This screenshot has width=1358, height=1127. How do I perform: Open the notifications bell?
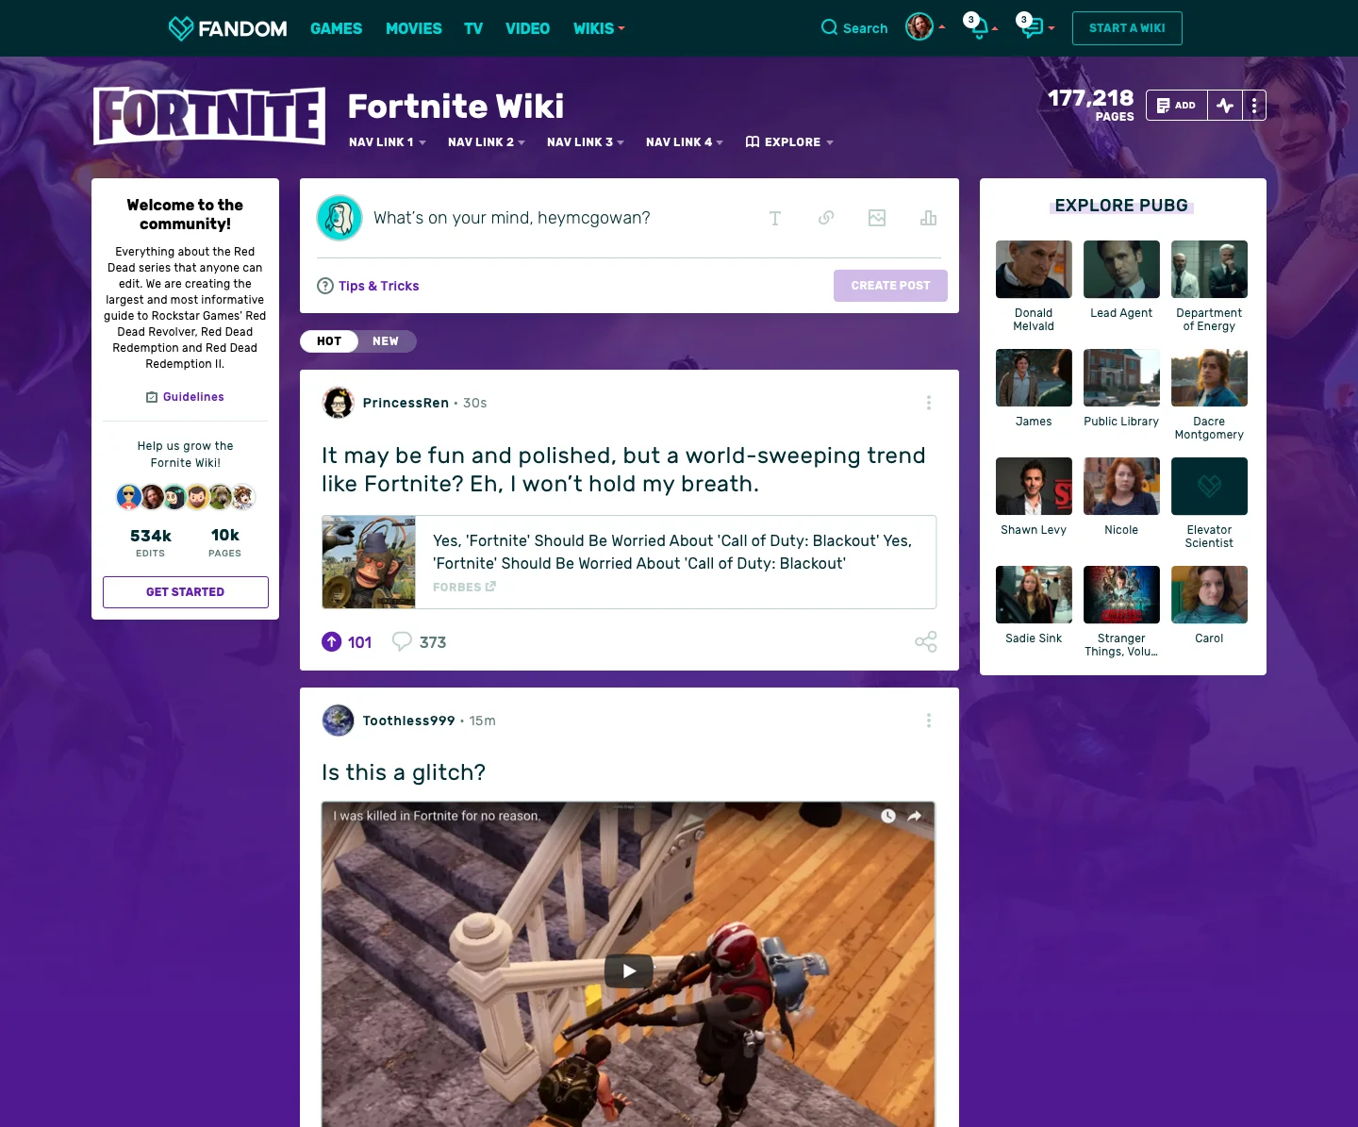point(979,28)
